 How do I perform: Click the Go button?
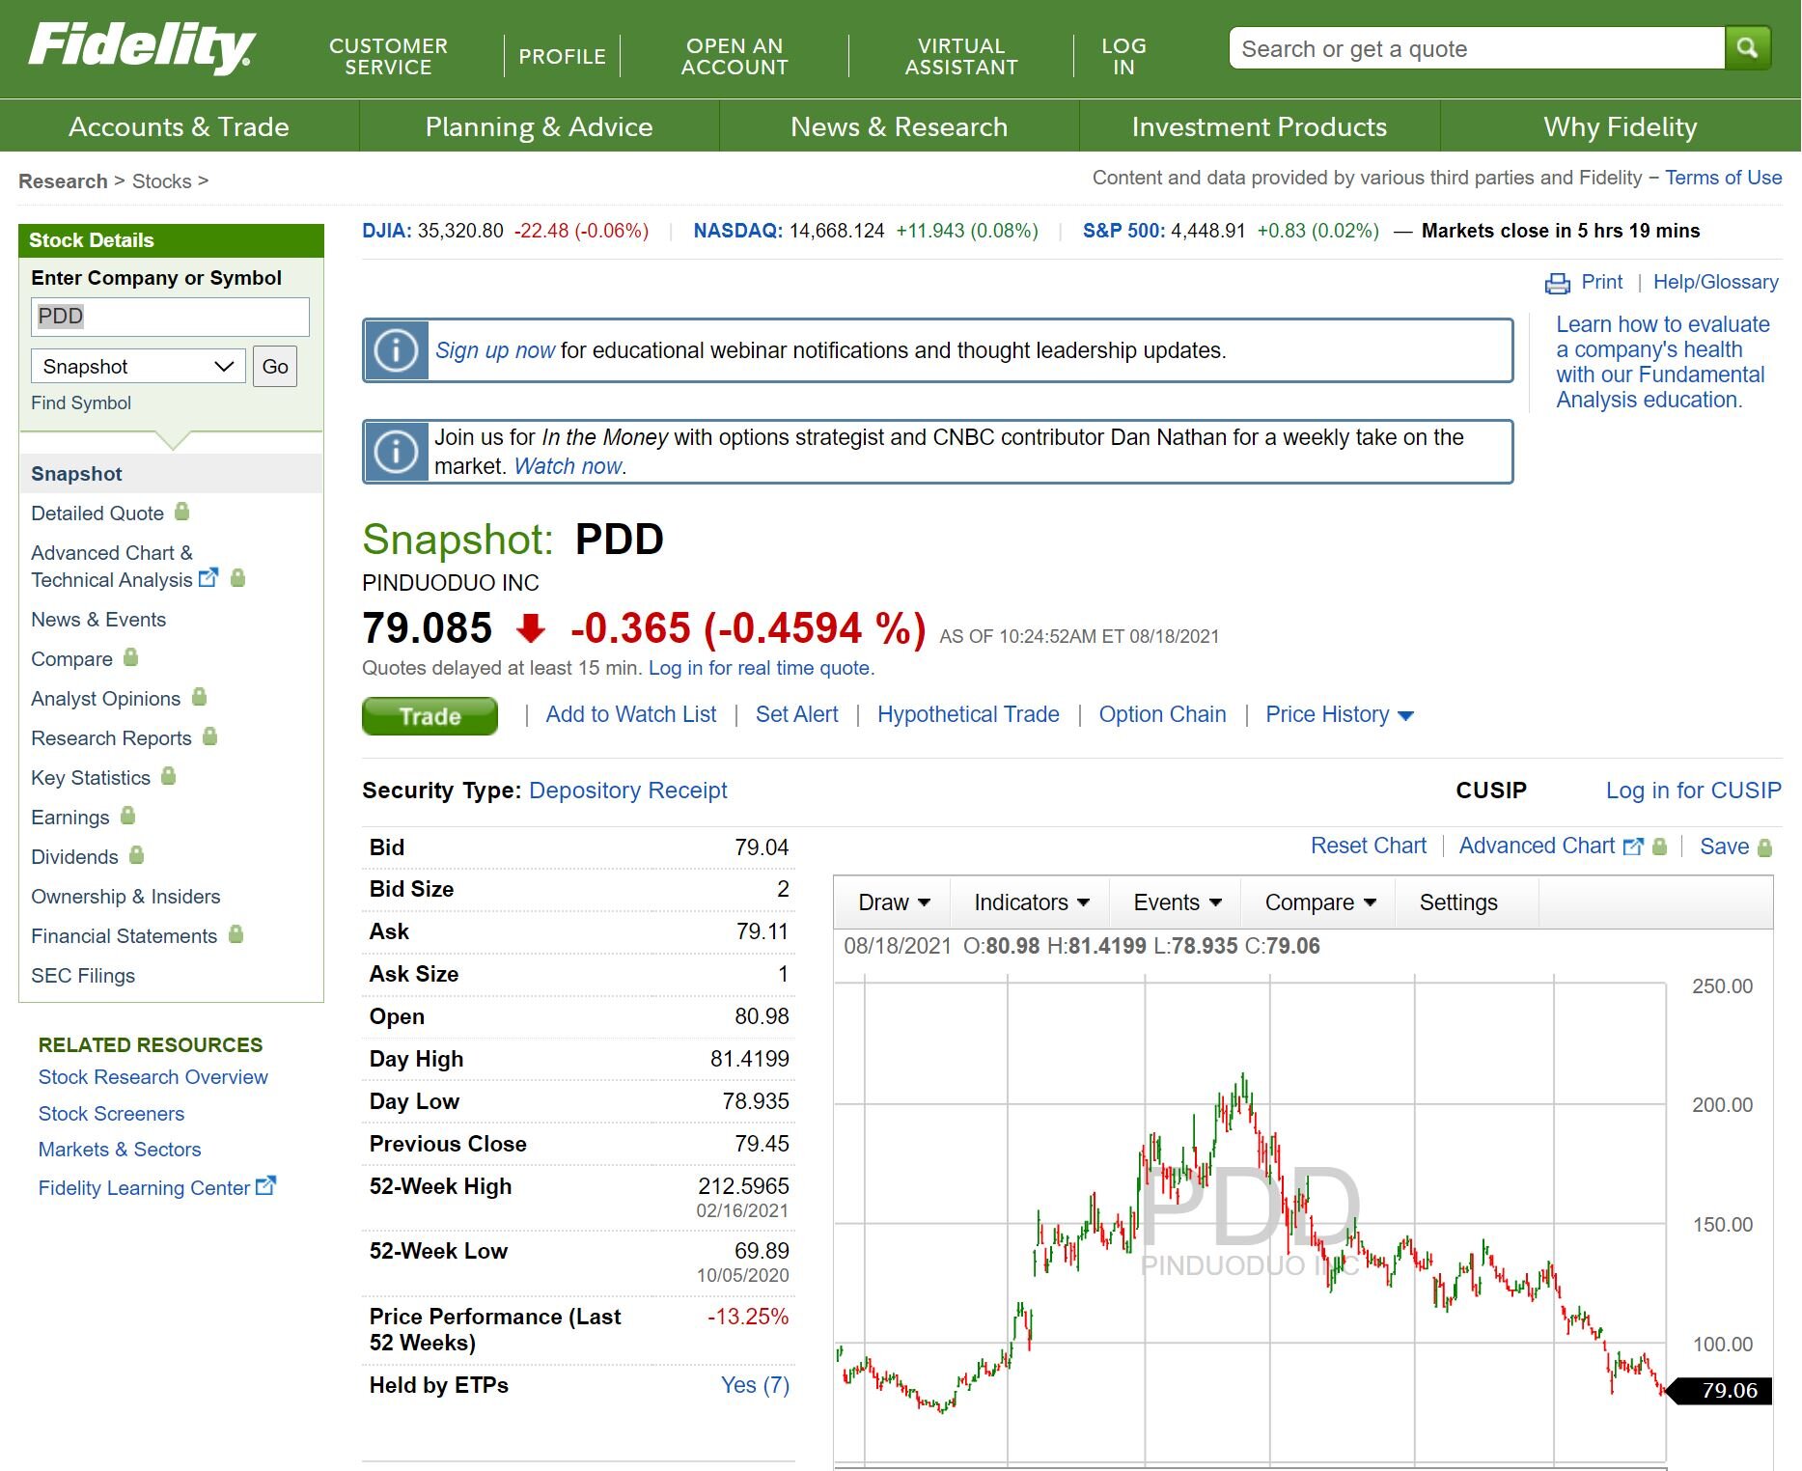[x=275, y=367]
